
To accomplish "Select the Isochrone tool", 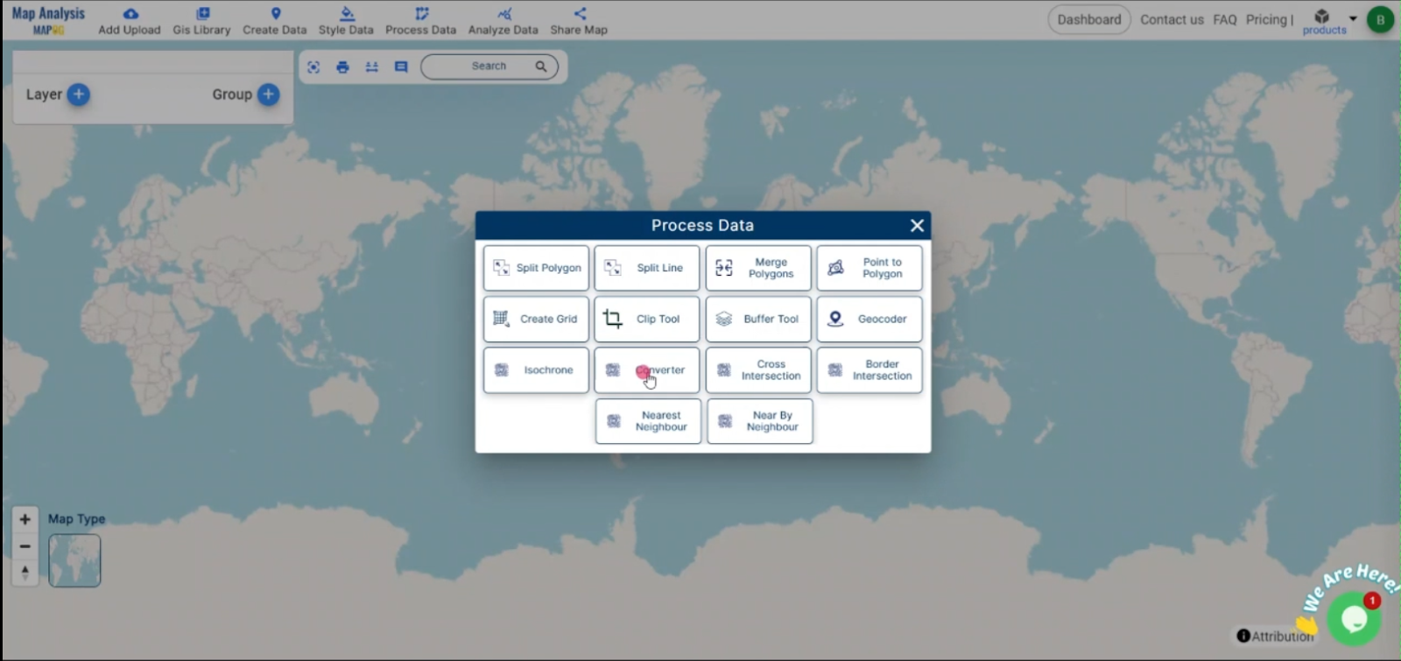I will (536, 370).
